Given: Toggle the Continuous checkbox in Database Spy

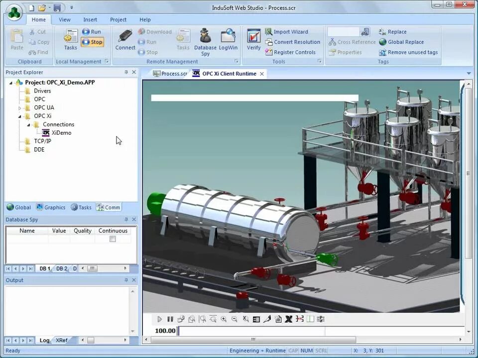Looking at the screenshot, I should 113,239.
